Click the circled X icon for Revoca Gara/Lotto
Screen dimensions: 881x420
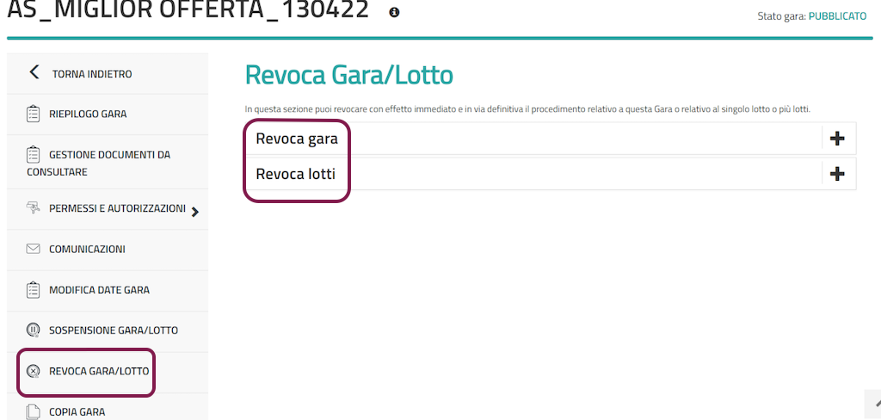[x=34, y=372]
